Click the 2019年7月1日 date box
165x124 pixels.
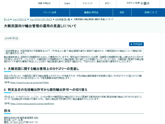click(12, 38)
